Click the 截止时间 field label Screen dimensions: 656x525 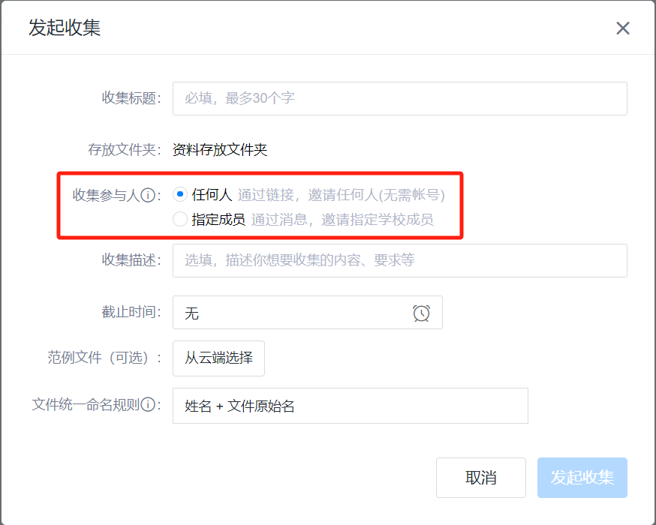pyautogui.click(x=131, y=312)
